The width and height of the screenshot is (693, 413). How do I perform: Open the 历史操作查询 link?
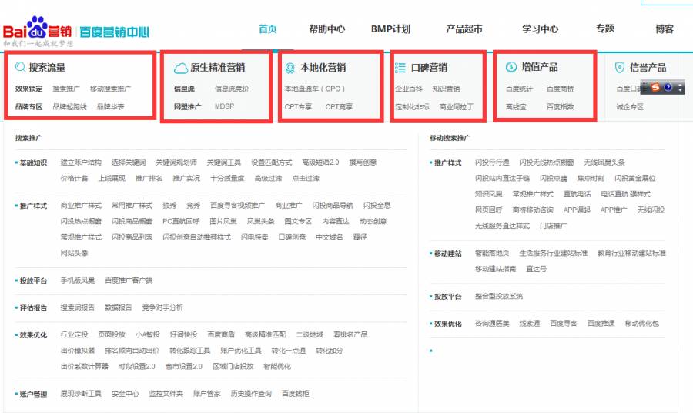[251, 393]
